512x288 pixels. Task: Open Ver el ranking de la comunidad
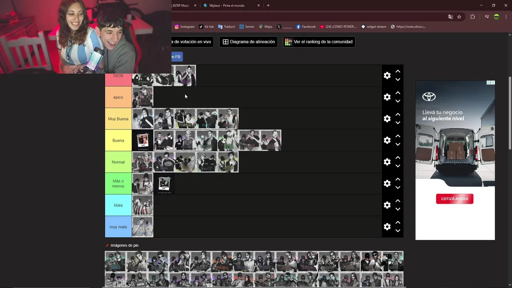click(319, 42)
